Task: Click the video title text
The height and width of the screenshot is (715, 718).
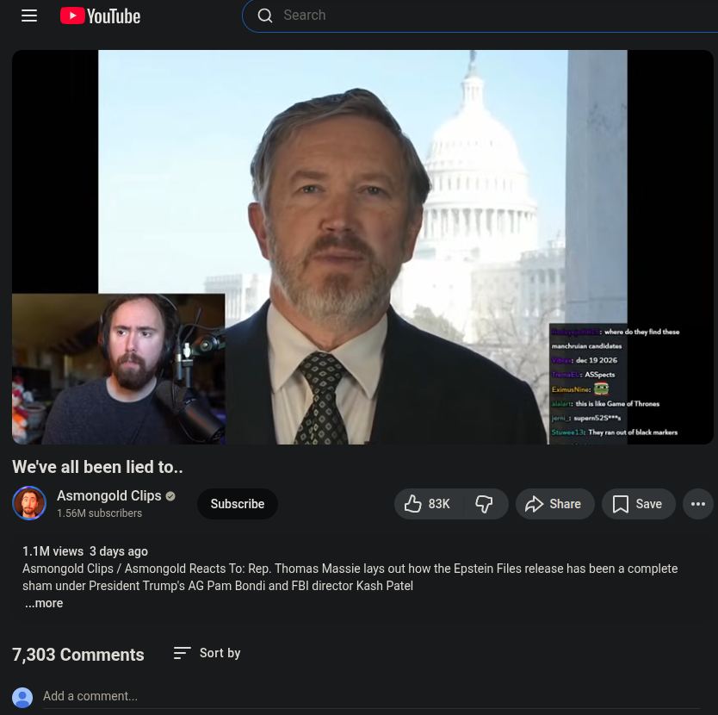Action: (97, 467)
